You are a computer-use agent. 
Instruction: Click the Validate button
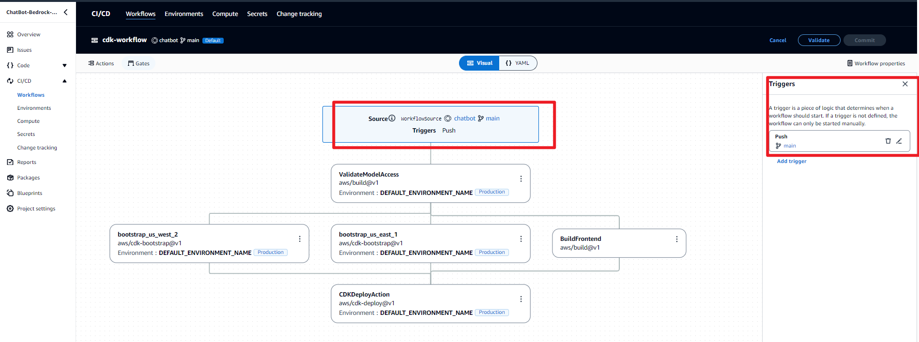coord(819,40)
